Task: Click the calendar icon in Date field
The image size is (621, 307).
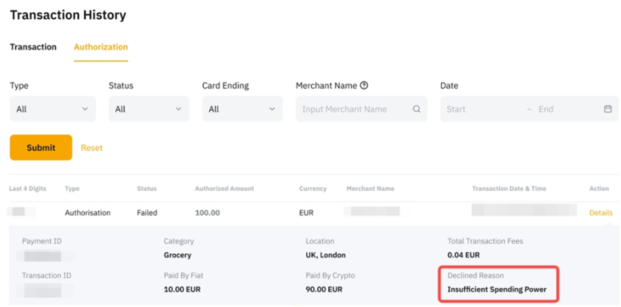Action: [x=607, y=109]
